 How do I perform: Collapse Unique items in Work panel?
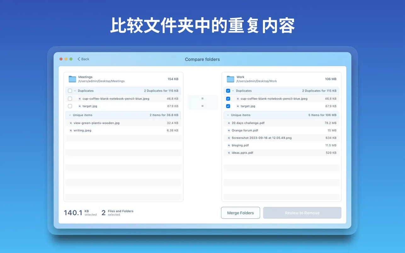(228, 115)
